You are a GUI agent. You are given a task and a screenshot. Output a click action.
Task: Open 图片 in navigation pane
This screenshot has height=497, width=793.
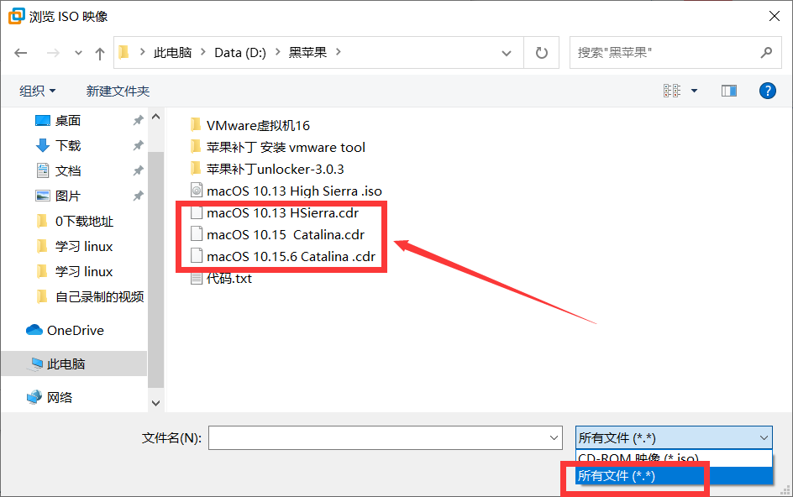click(68, 196)
